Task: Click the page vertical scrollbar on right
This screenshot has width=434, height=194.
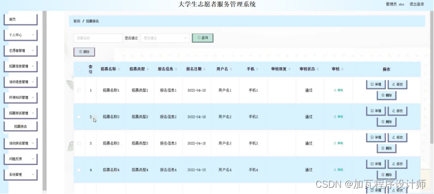Action: coord(432,77)
